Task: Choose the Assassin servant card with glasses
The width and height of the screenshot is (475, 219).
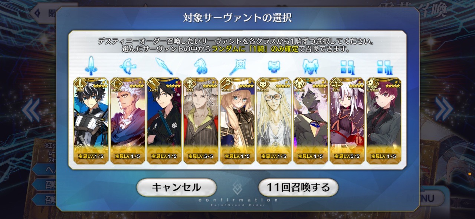Action: point(273,120)
